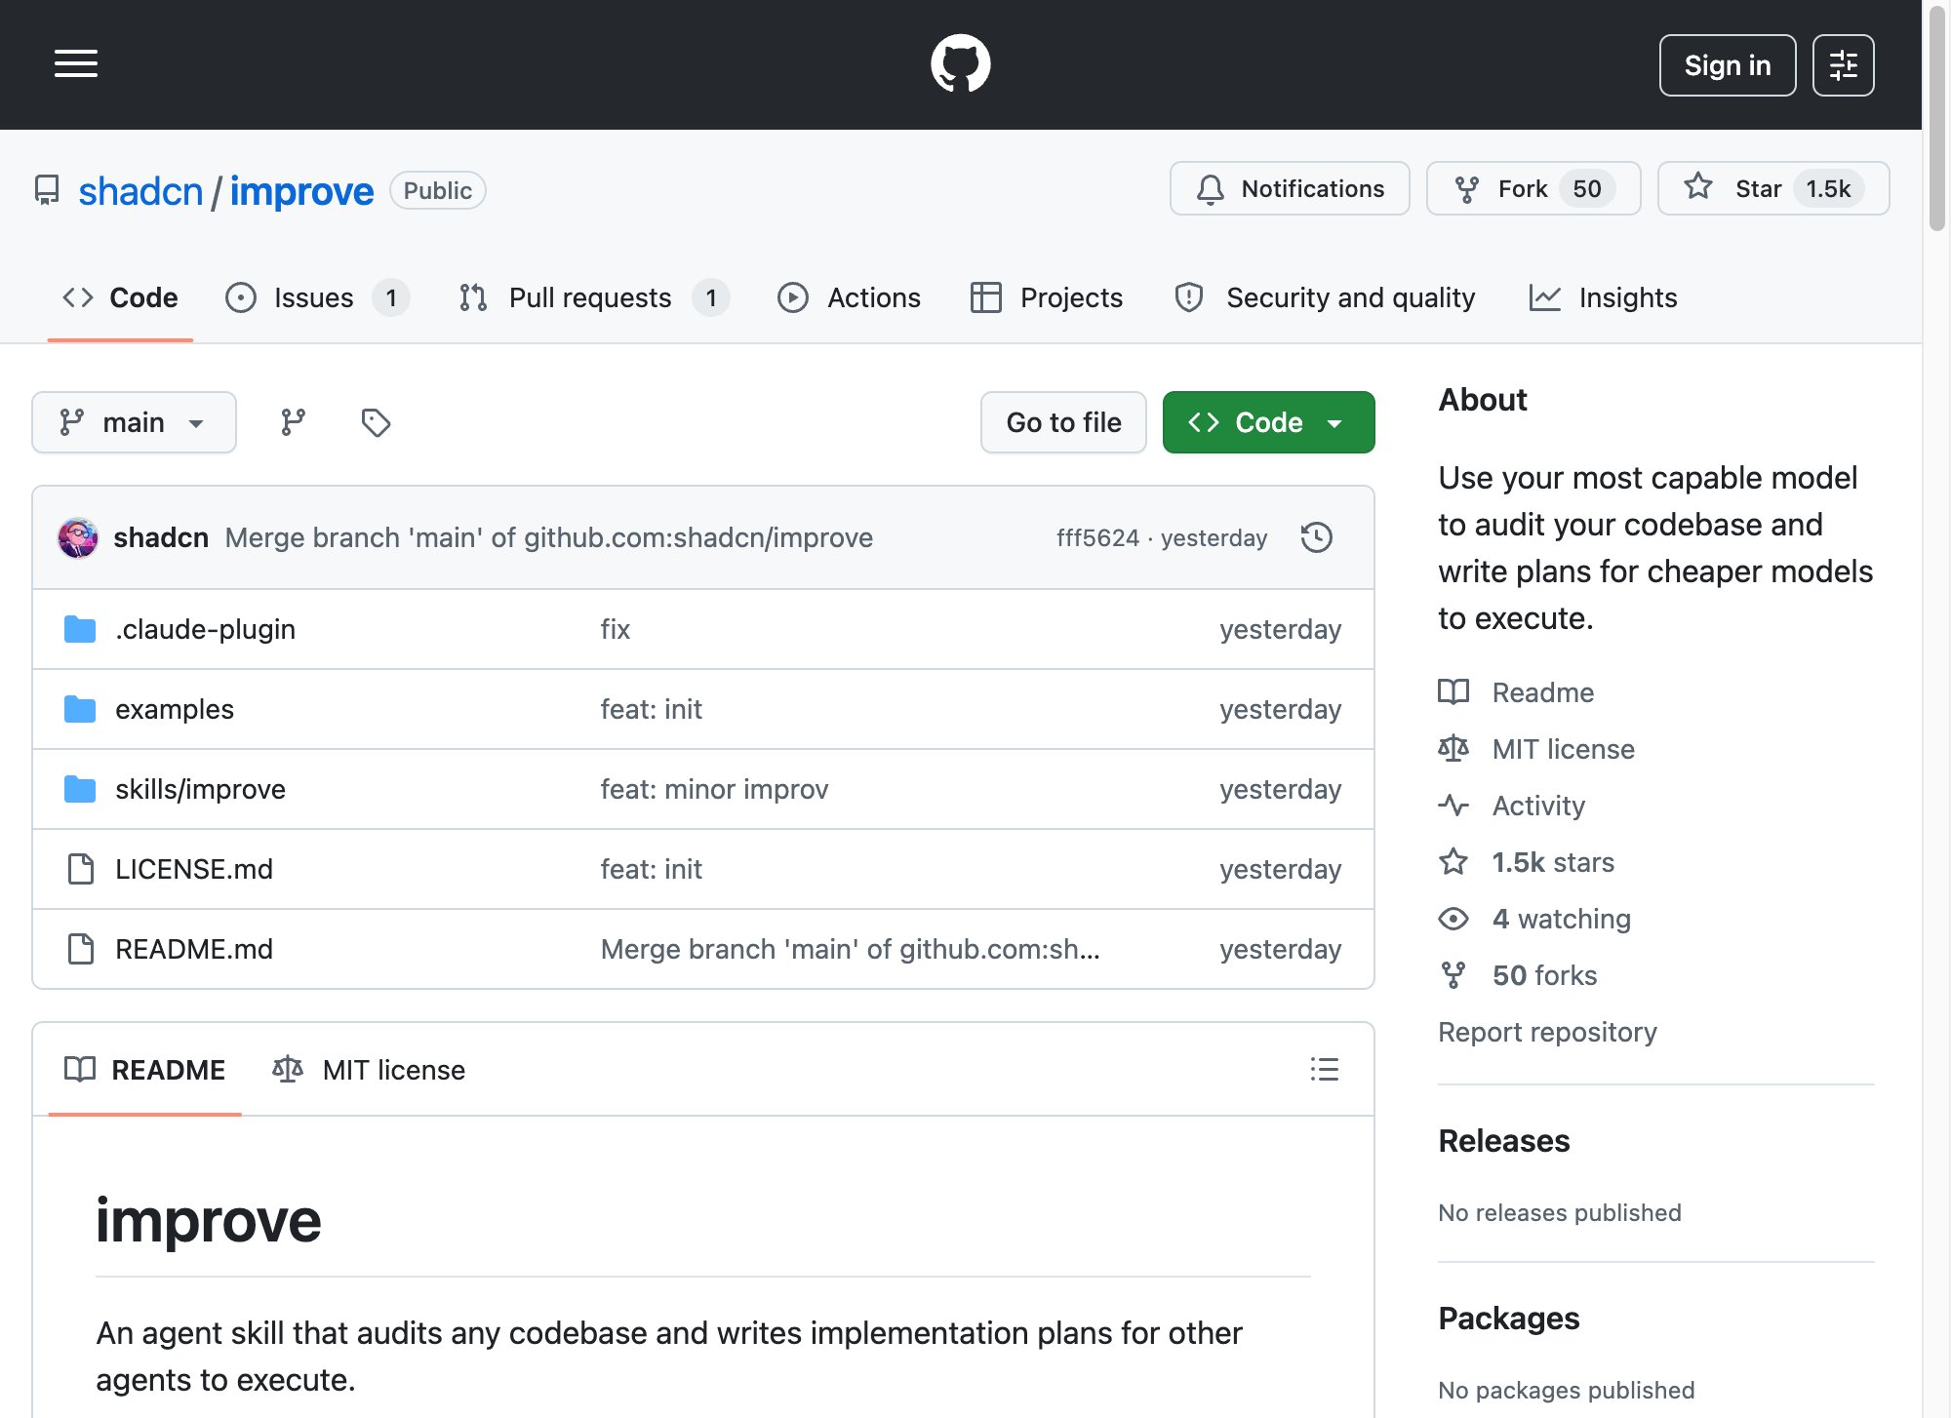Open the LICENSE.md file
Screen dimensions: 1951x1418
[194, 869]
